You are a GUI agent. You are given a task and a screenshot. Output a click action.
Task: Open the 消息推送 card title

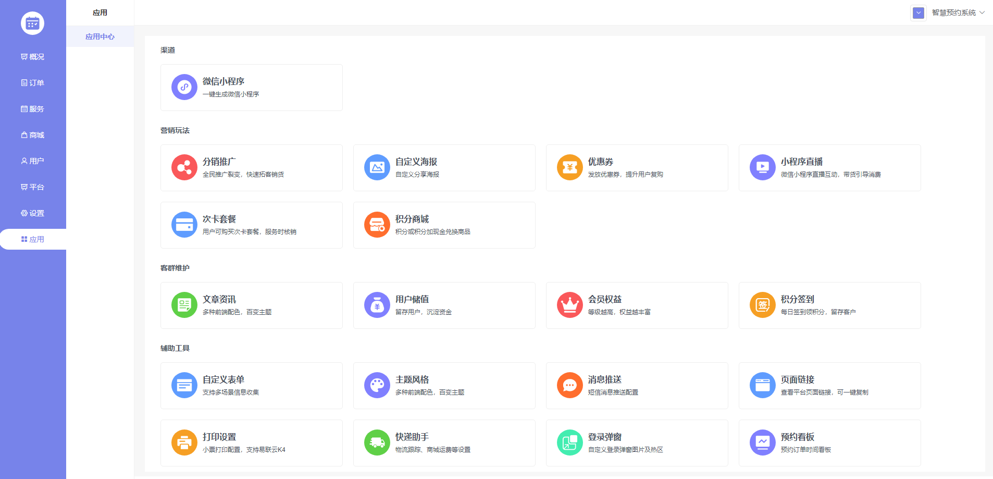tap(605, 379)
